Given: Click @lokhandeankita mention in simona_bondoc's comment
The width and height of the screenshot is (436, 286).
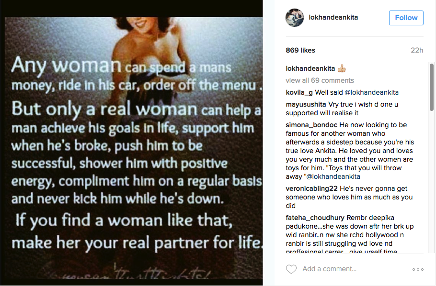Looking at the screenshot, I should [x=333, y=176].
